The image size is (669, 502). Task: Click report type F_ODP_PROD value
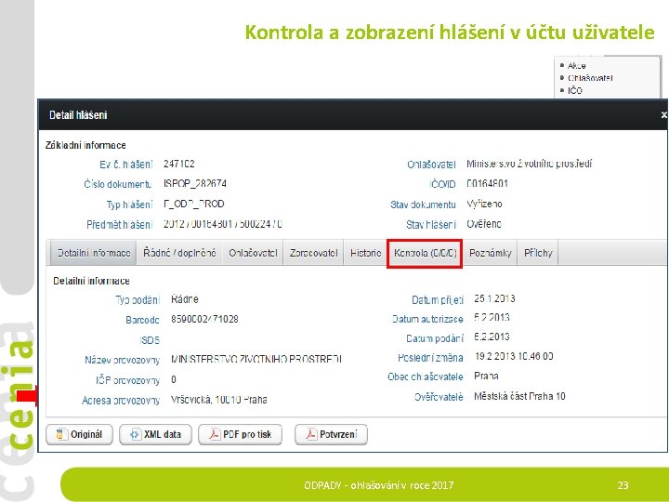pyautogui.click(x=193, y=204)
